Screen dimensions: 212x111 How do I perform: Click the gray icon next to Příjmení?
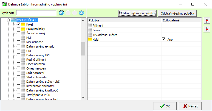(90, 26)
